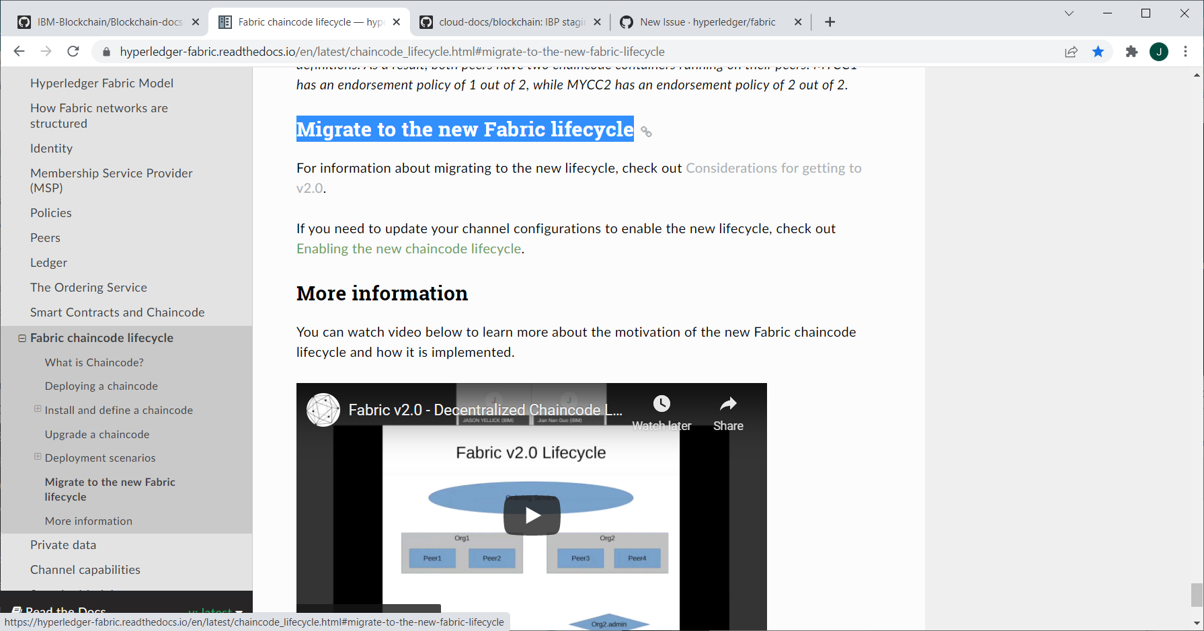Open Identity in sidebar

tap(51, 149)
